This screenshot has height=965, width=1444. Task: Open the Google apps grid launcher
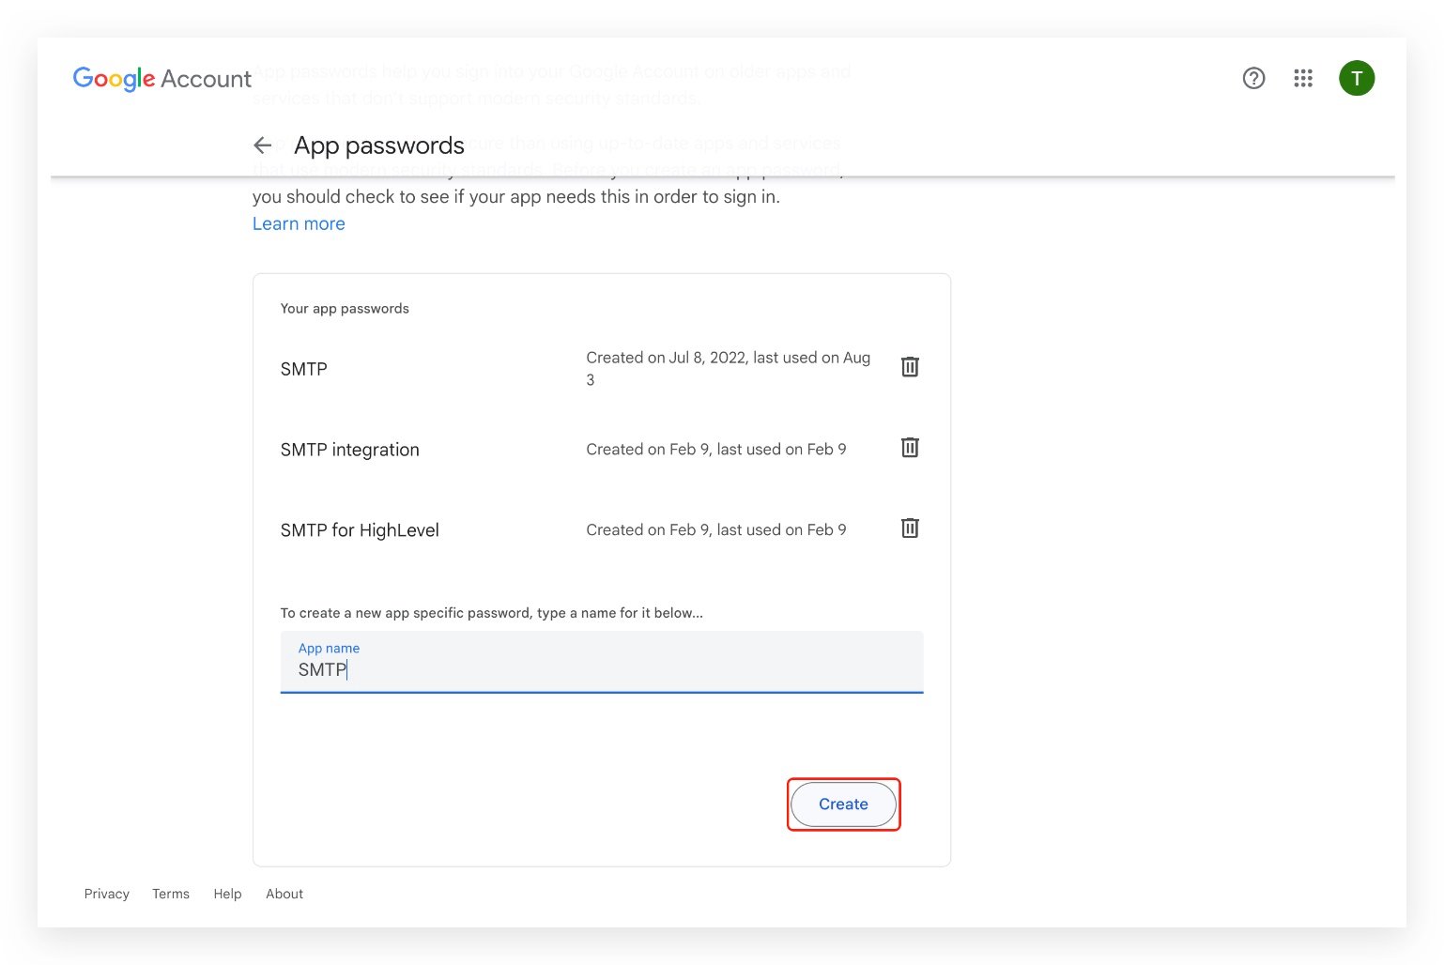(1302, 79)
